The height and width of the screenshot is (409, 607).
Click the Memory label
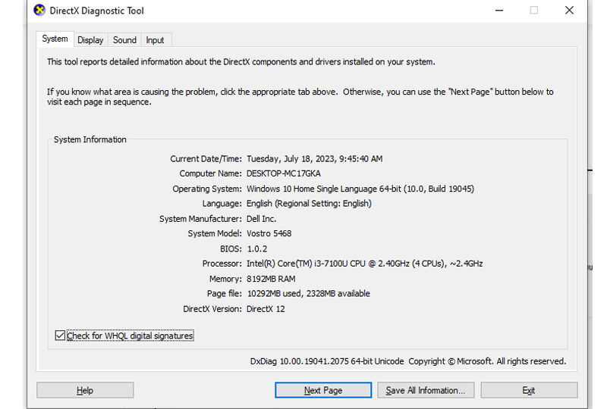(225, 279)
